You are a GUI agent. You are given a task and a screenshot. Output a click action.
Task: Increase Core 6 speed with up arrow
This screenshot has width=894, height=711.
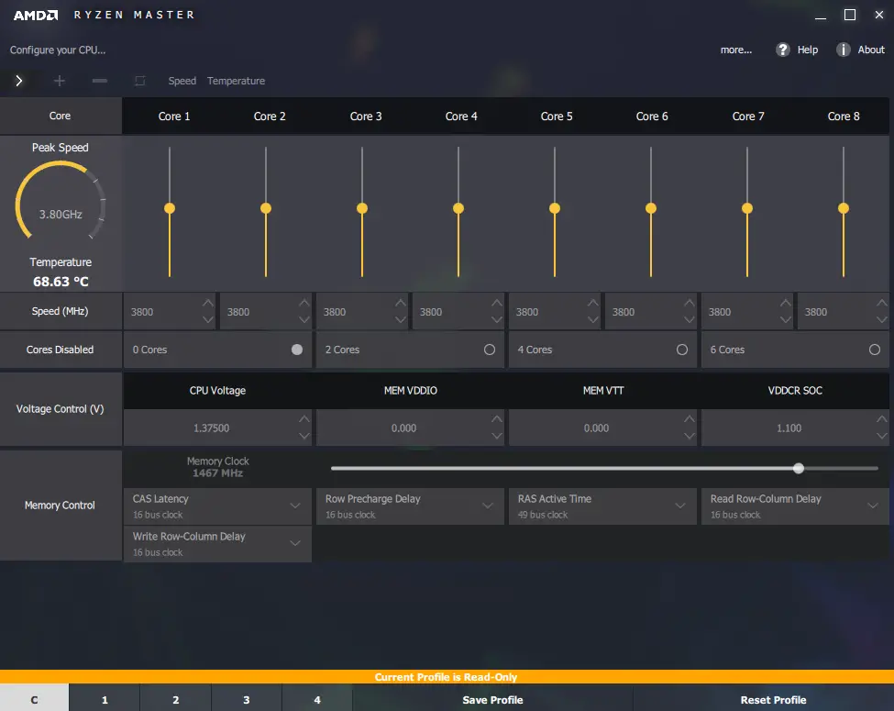[690, 303]
